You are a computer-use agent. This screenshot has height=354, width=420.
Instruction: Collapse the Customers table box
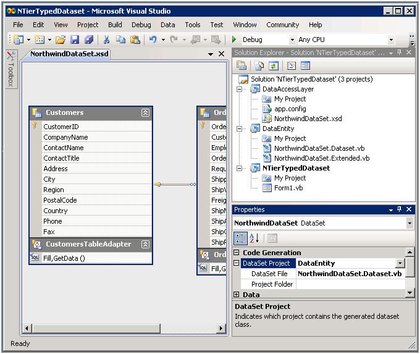pyautogui.click(x=145, y=112)
